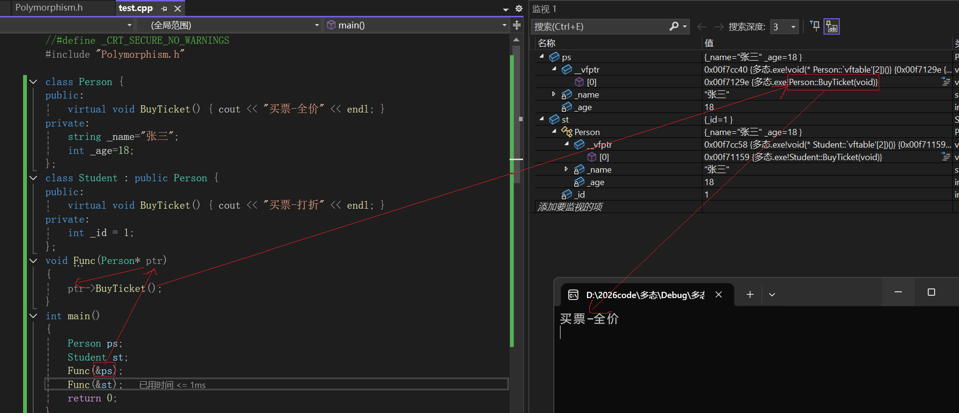Collapse Person base class under st

(554, 131)
